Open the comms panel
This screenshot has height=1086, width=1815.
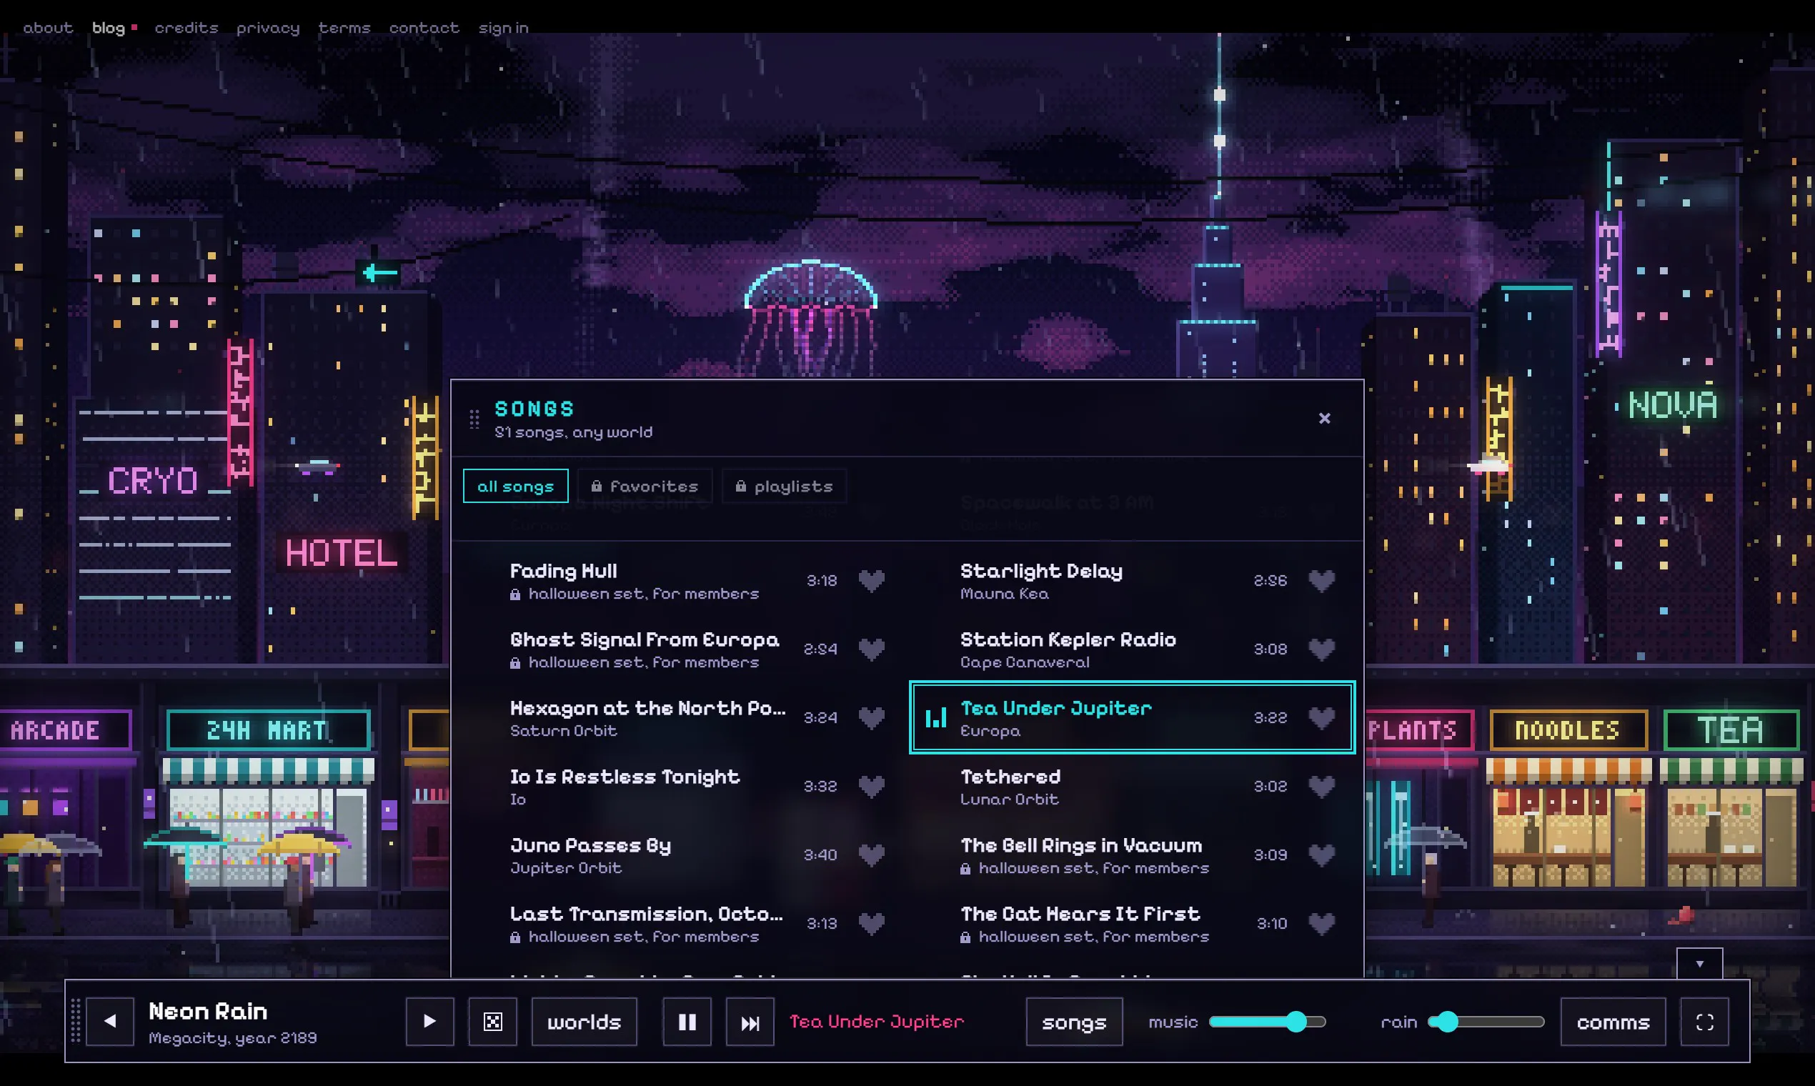(1613, 1022)
